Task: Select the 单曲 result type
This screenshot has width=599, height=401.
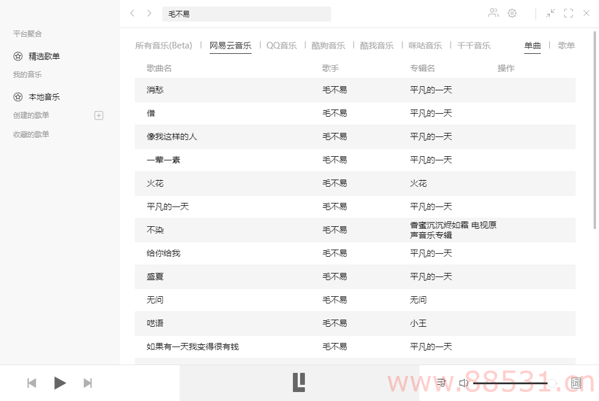Action: click(x=533, y=45)
